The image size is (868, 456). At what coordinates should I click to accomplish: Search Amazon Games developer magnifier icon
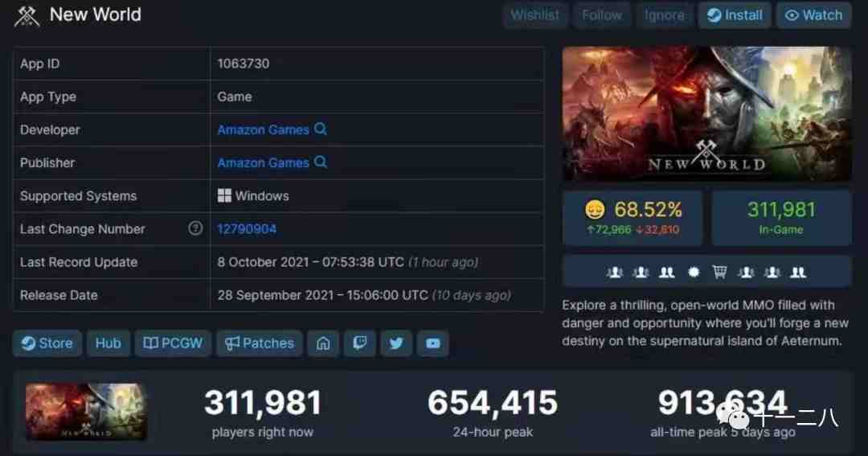pyautogui.click(x=321, y=129)
